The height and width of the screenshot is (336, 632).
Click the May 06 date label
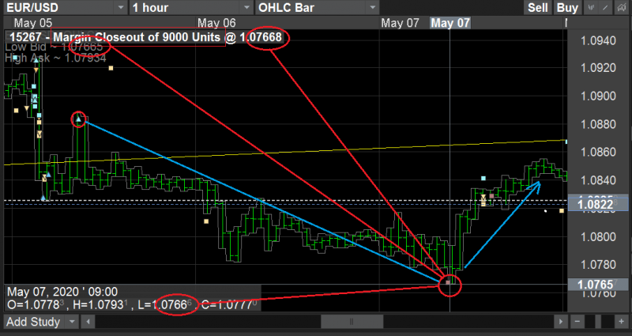pos(216,23)
